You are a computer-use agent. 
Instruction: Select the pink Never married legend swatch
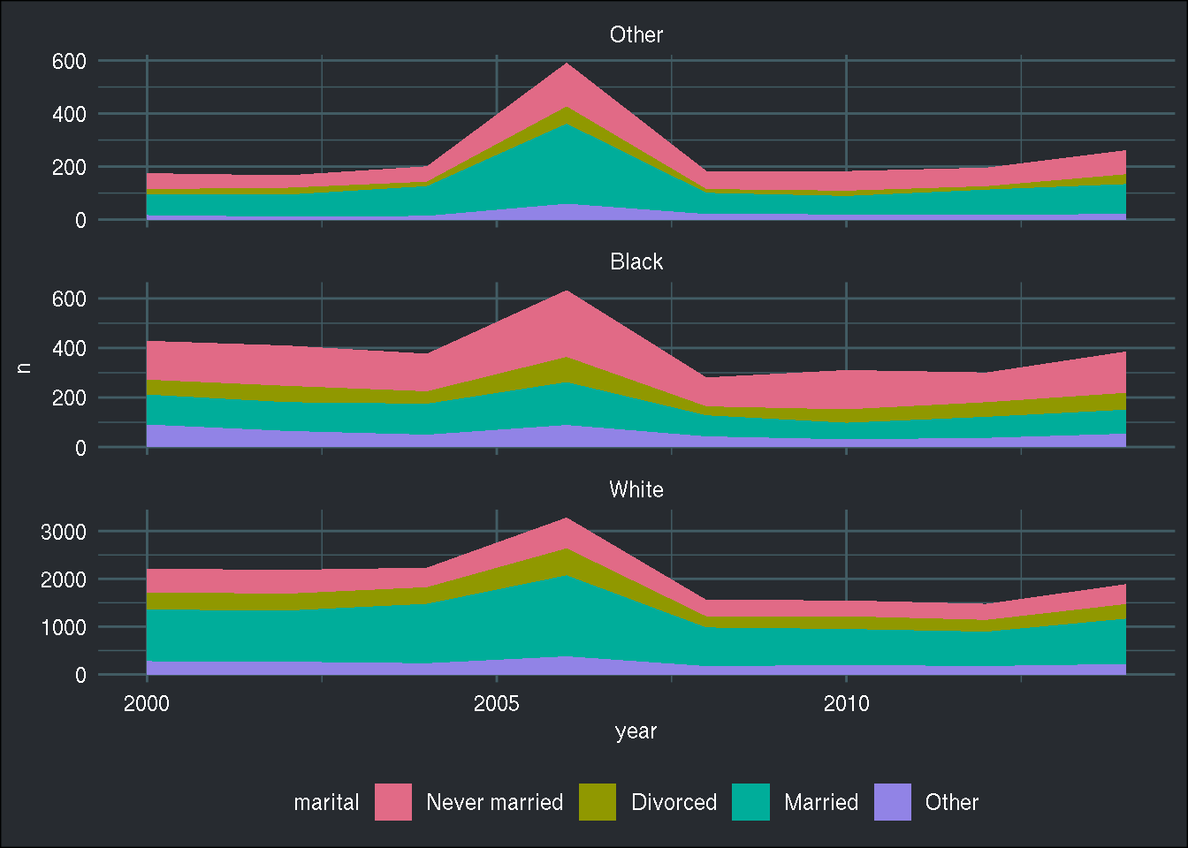pos(392,802)
